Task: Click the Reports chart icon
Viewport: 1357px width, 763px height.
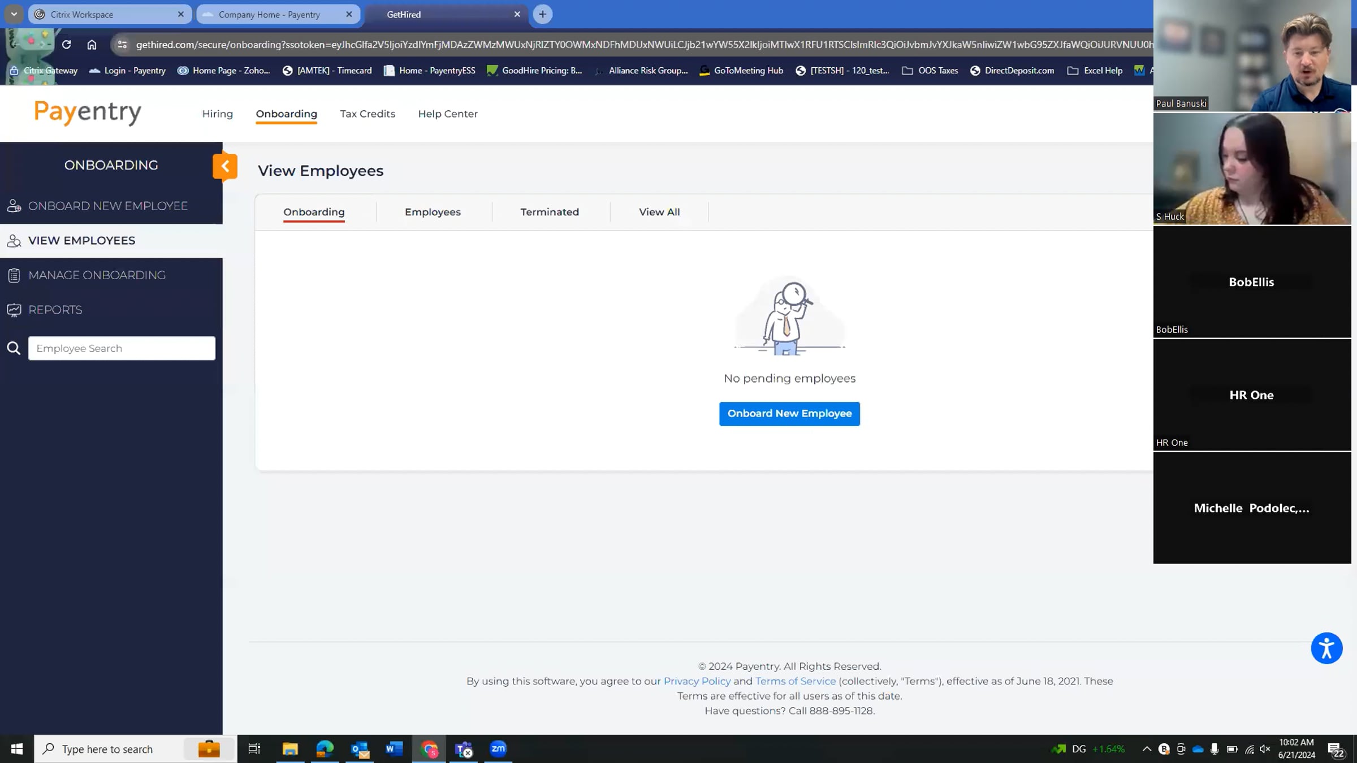Action: pyautogui.click(x=14, y=310)
